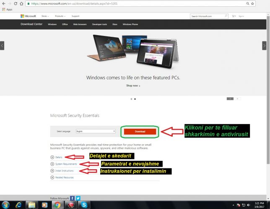Show previous carousel slide arrow

point(2,46)
